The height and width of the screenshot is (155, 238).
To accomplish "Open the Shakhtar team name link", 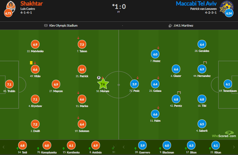I will (31, 4).
